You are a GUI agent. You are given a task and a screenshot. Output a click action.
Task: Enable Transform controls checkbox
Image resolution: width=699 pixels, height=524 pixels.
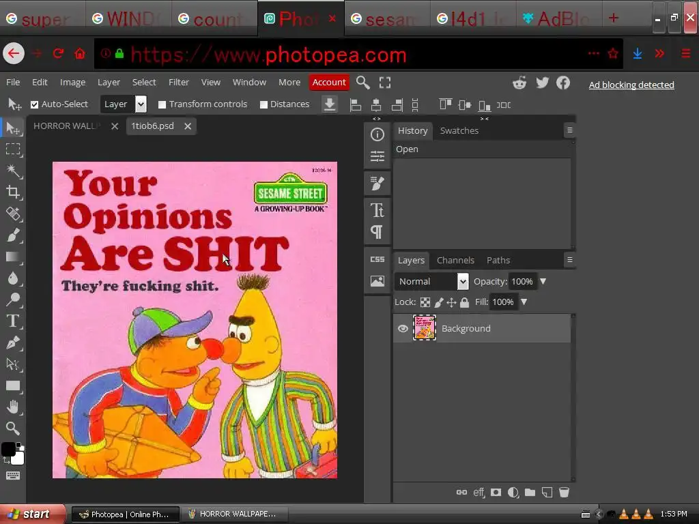pyautogui.click(x=162, y=104)
